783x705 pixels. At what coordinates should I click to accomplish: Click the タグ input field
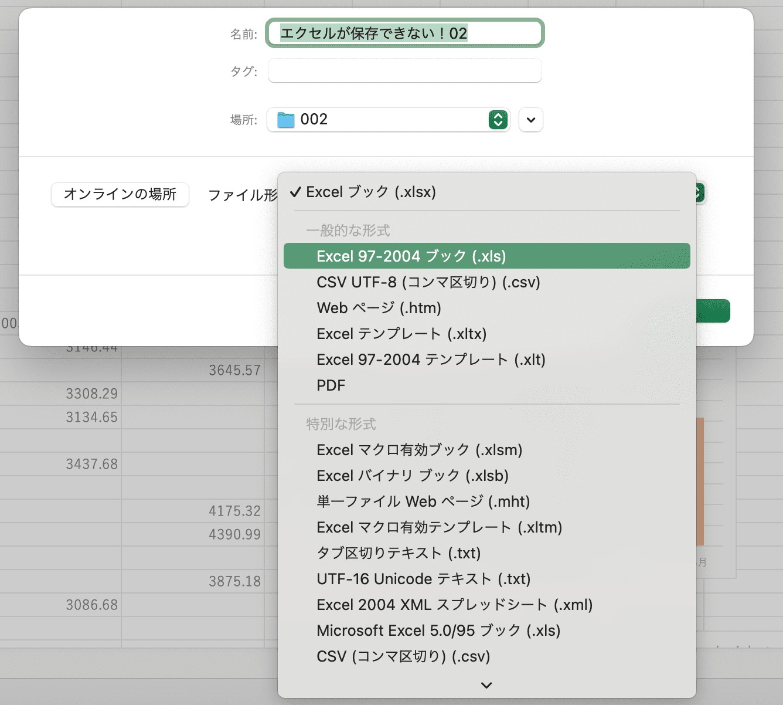[x=405, y=71]
